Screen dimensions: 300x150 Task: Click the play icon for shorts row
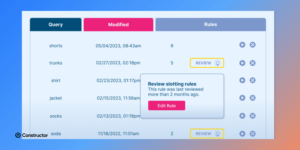pos(242,45)
